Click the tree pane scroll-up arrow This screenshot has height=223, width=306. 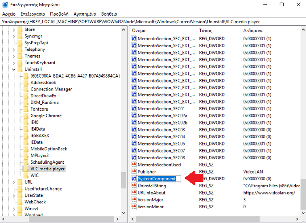[x=123, y=29]
